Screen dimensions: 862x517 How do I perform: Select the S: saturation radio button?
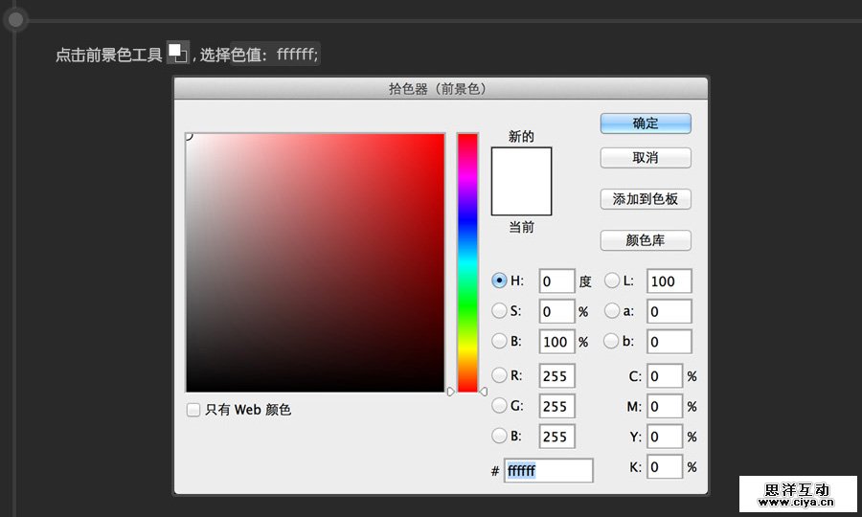point(499,311)
